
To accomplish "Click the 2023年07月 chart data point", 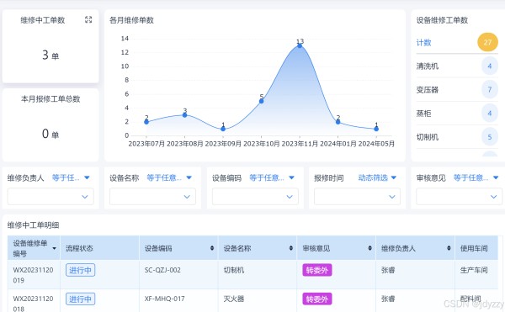I will [146, 122].
